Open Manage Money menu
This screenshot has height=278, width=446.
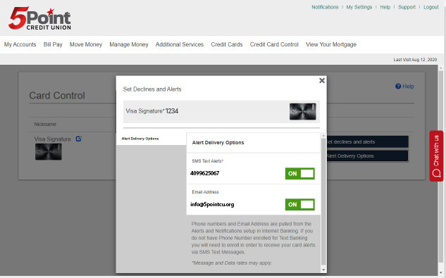[x=129, y=44]
